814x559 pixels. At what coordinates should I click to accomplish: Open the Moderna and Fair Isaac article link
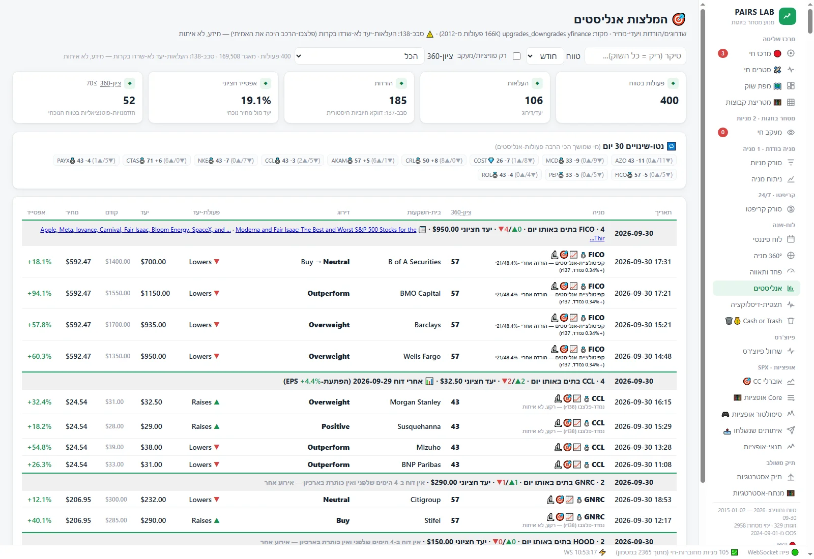(326, 230)
